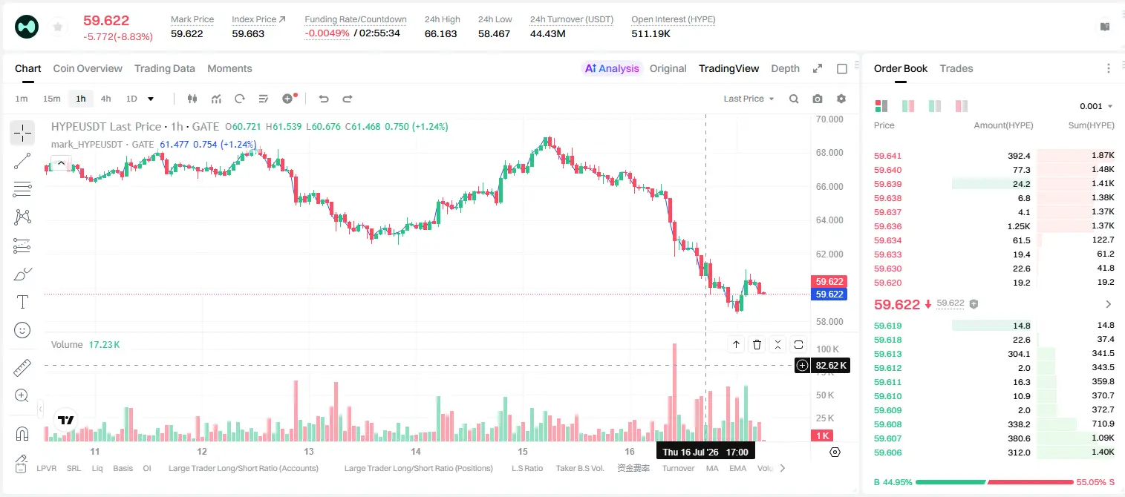This screenshot has height=497, width=1125.
Task: Add the LPVR indicator
Action: [x=47, y=468]
